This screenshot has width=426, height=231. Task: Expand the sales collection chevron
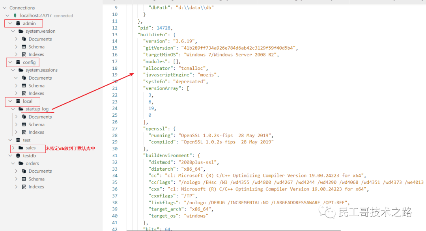pyautogui.click(x=13, y=148)
